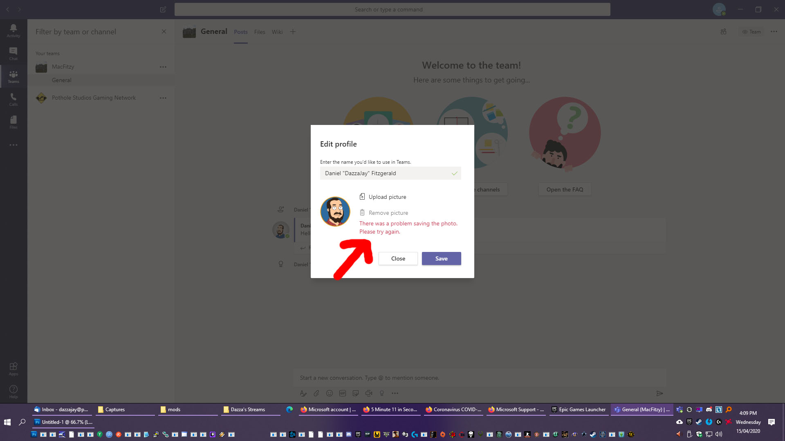Open Pothole Studios Gaming Network options menu
Image resolution: width=785 pixels, height=441 pixels.
[163, 98]
